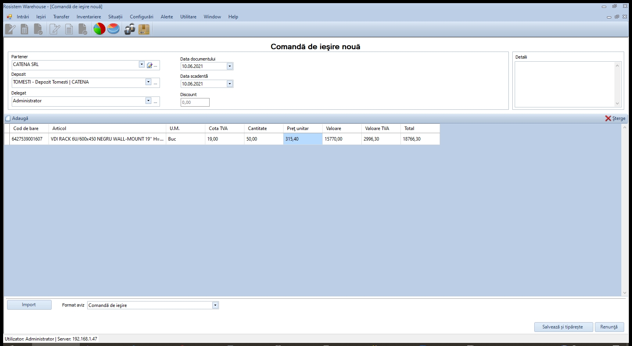The image size is (632, 346).
Task: Expand the Partener dropdown
Action: click(x=142, y=64)
